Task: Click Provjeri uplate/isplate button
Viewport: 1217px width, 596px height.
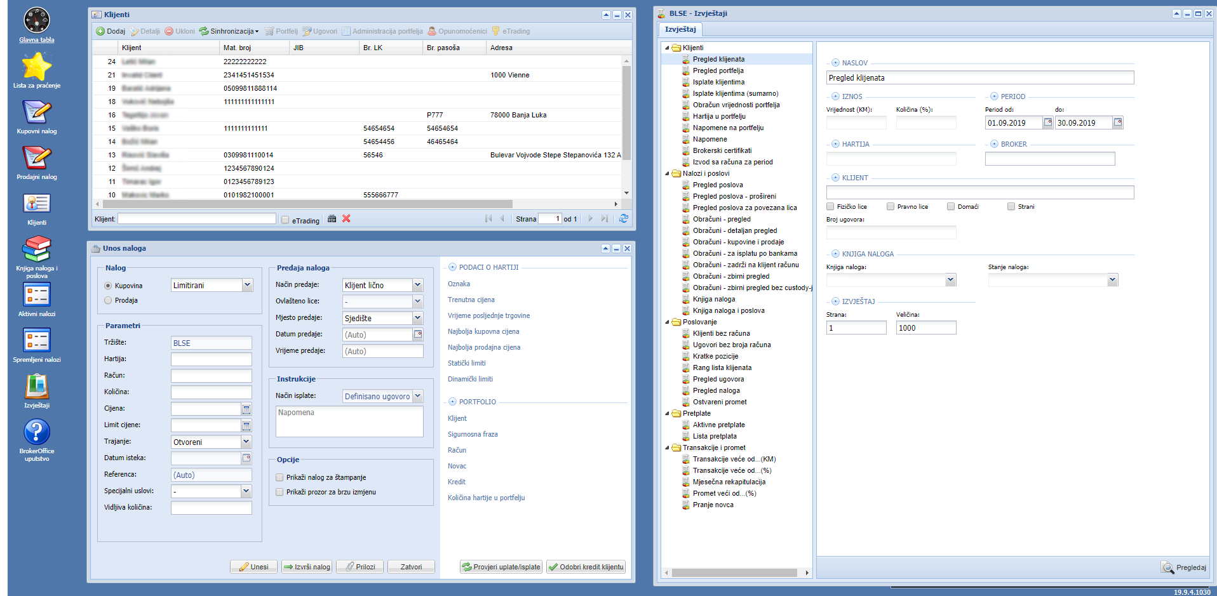Action: pyautogui.click(x=501, y=567)
